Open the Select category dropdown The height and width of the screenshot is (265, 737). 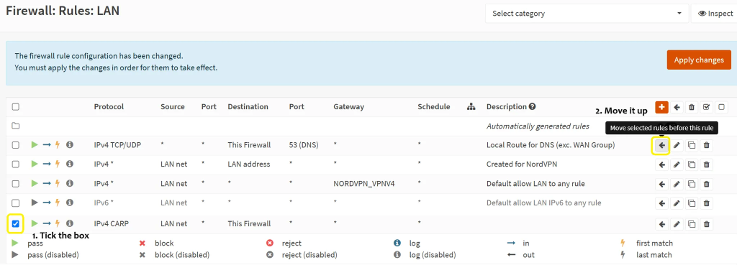tap(587, 14)
